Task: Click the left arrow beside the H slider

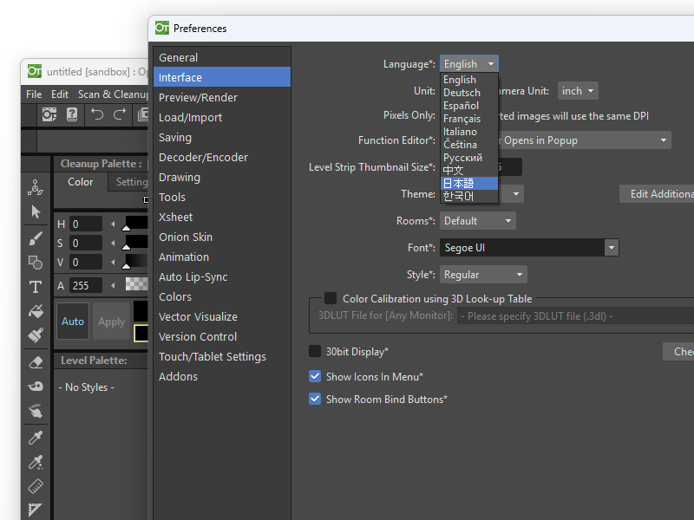Action: pos(113,224)
